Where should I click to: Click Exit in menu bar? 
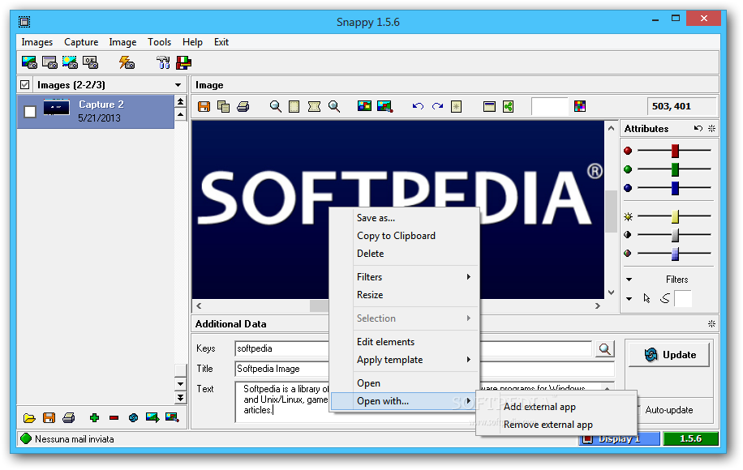tap(221, 42)
